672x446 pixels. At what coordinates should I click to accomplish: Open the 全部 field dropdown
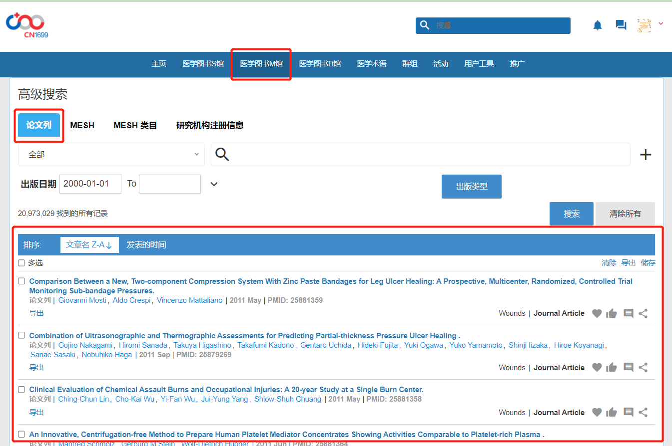[x=111, y=155]
